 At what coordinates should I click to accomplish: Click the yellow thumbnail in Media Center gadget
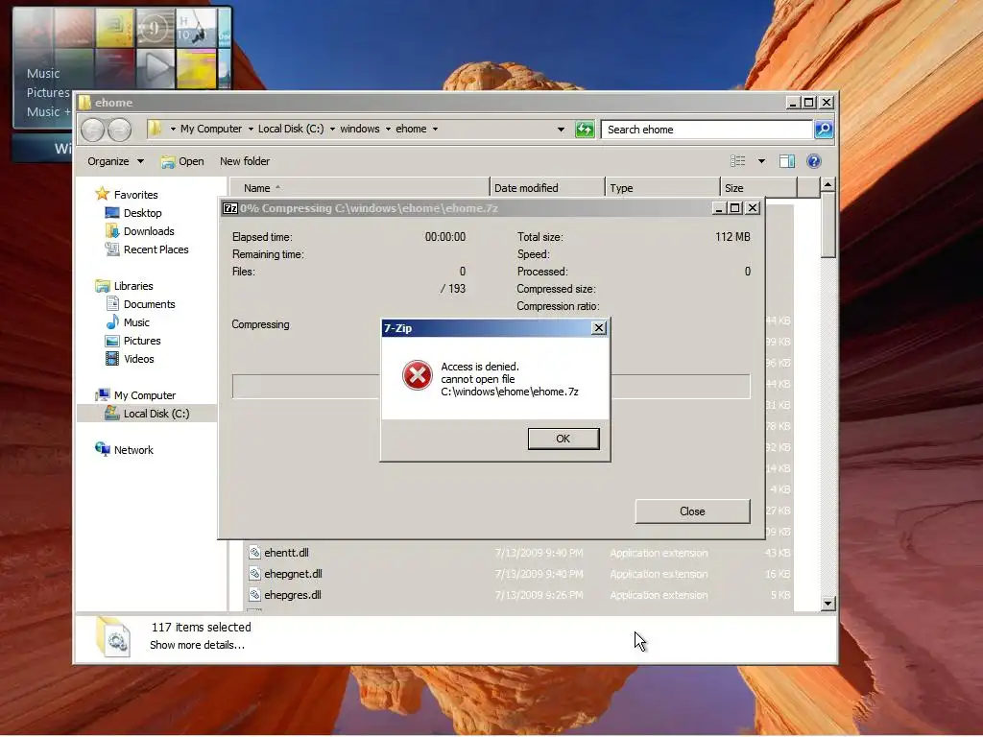(196, 68)
